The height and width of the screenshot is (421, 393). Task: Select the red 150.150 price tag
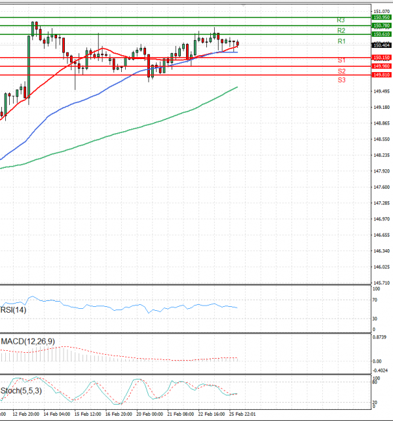381,58
